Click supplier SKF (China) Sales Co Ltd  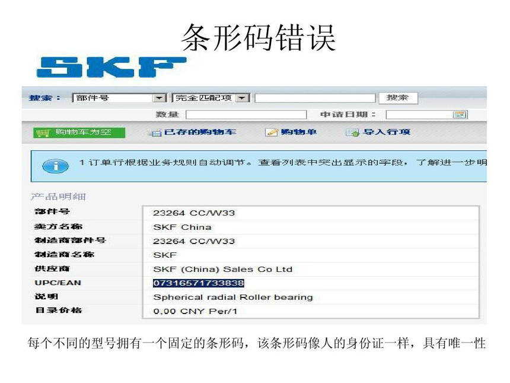[223, 270]
